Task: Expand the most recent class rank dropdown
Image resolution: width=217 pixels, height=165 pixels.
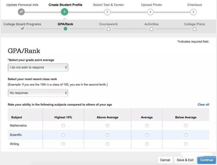Action: pyautogui.click(x=38, y=93)
